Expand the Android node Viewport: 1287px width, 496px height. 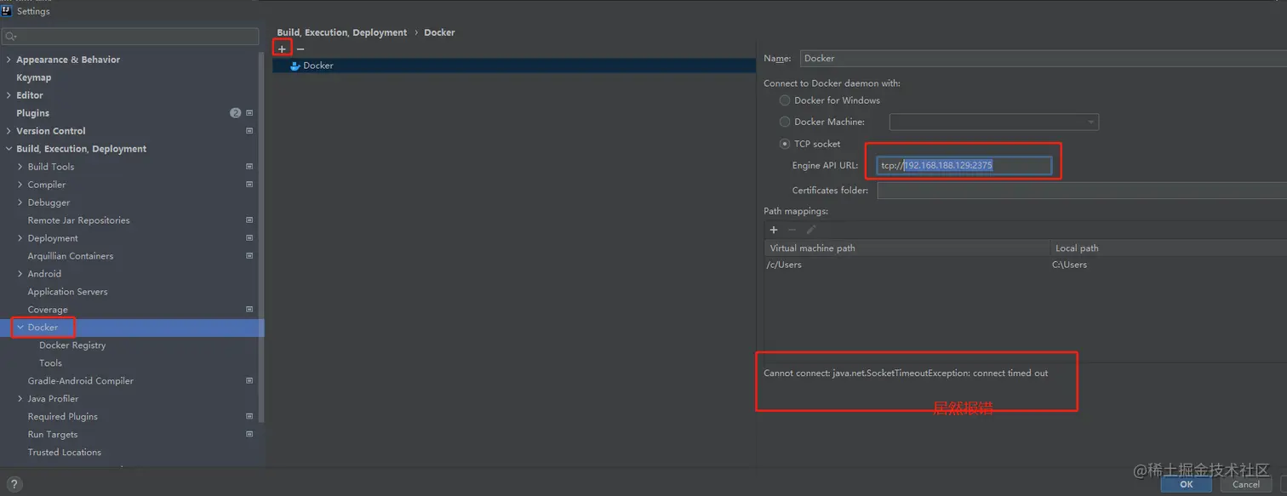point(20,274)
